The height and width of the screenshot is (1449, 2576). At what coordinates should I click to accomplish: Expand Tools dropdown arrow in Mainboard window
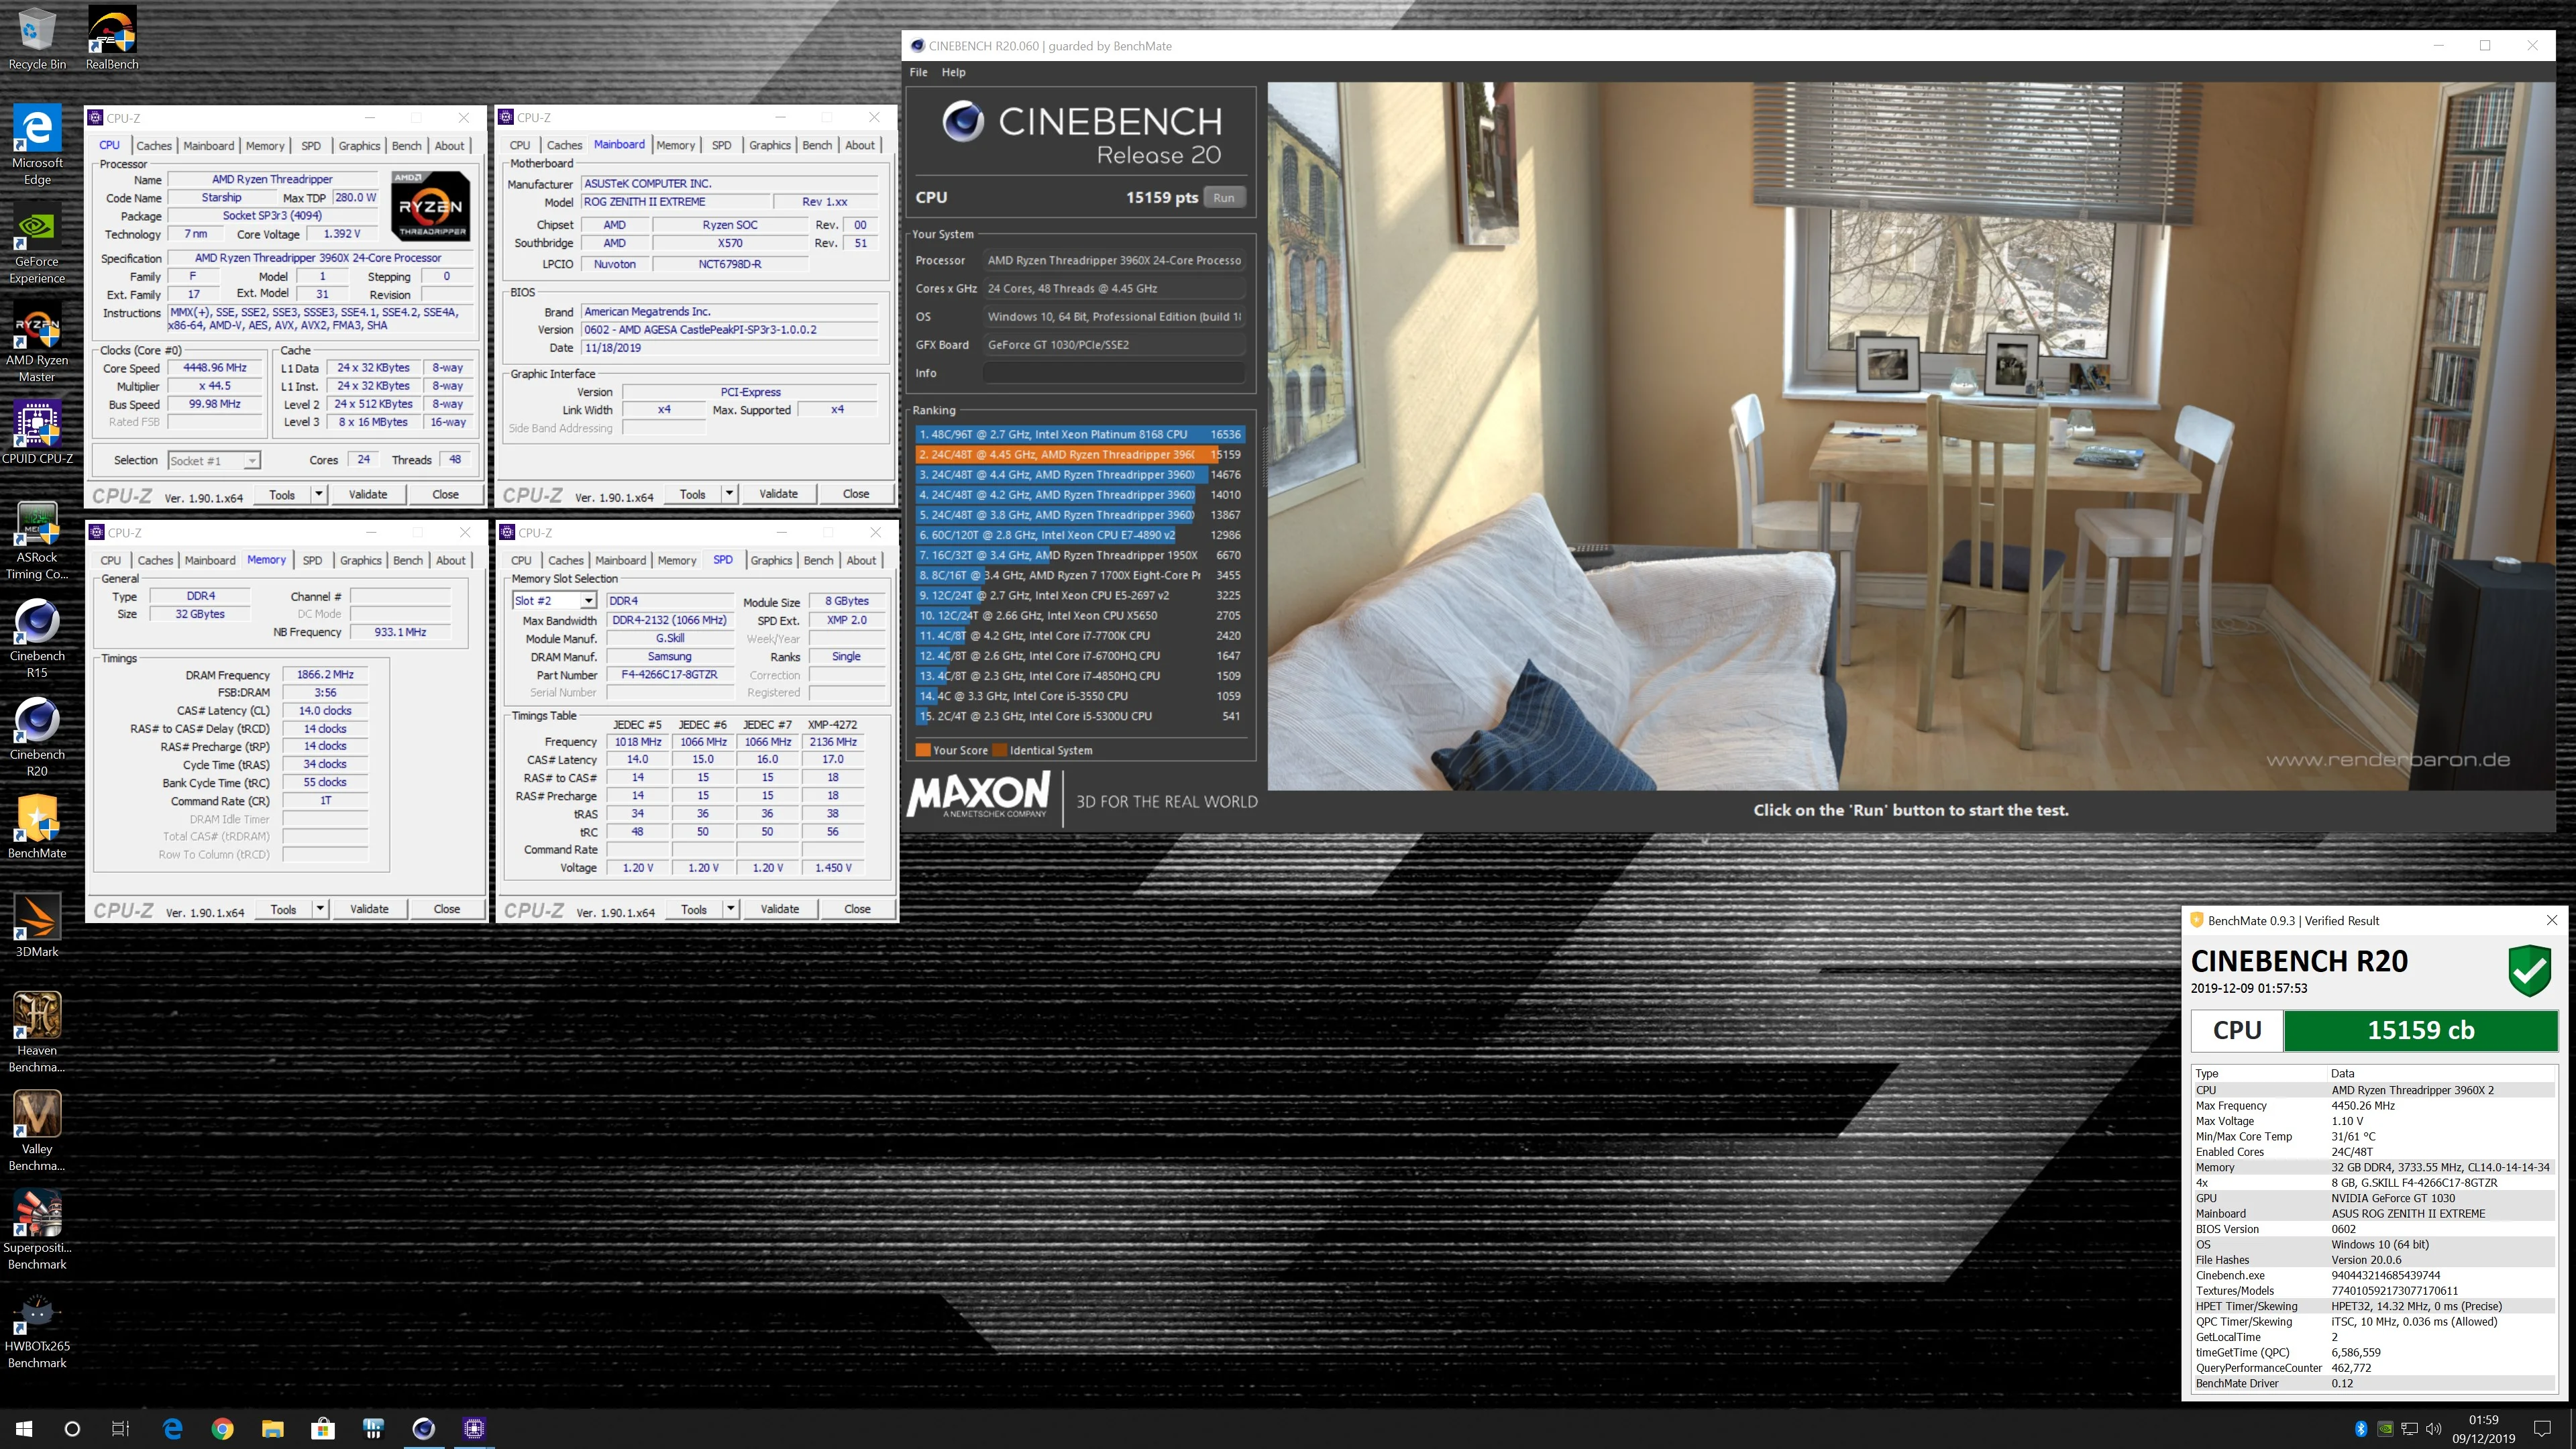click(x=729, y=494)
